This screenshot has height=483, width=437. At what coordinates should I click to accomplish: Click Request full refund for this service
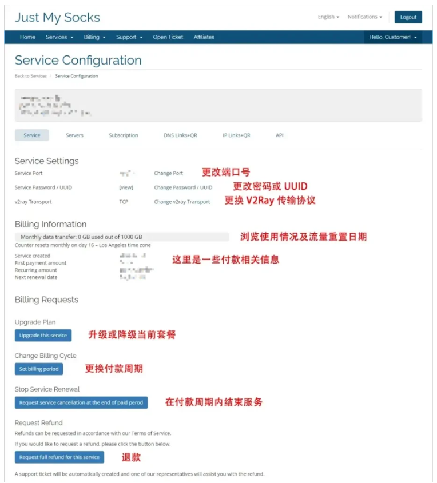click(x=59, y=457)
